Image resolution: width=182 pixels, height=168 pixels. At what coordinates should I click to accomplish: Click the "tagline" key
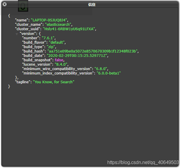tap(23, 82)
